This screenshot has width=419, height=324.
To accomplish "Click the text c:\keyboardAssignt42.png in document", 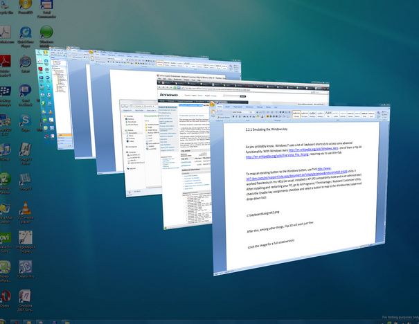I will pos(263,213).
